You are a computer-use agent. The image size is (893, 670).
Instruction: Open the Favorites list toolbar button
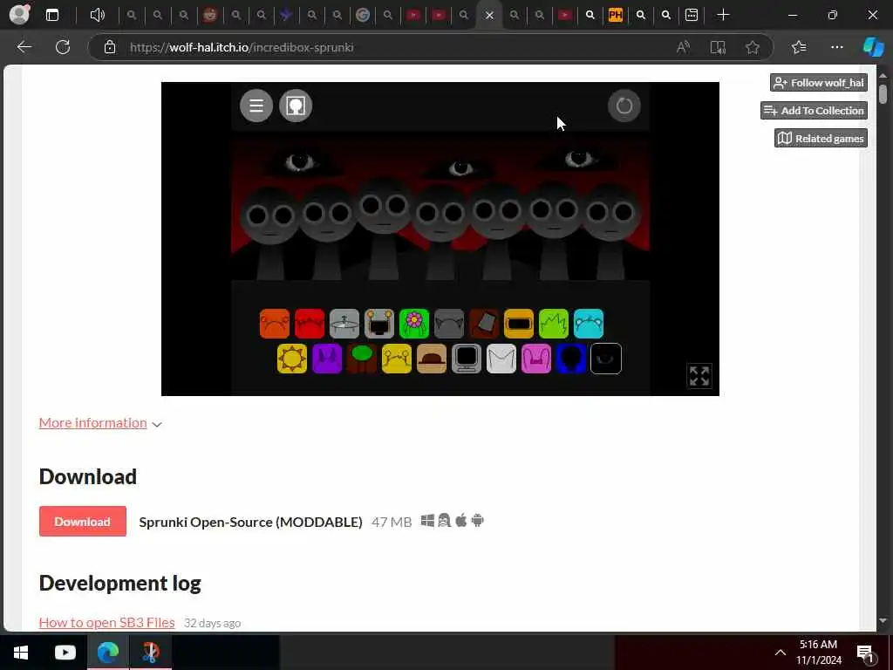click(799, 47)
